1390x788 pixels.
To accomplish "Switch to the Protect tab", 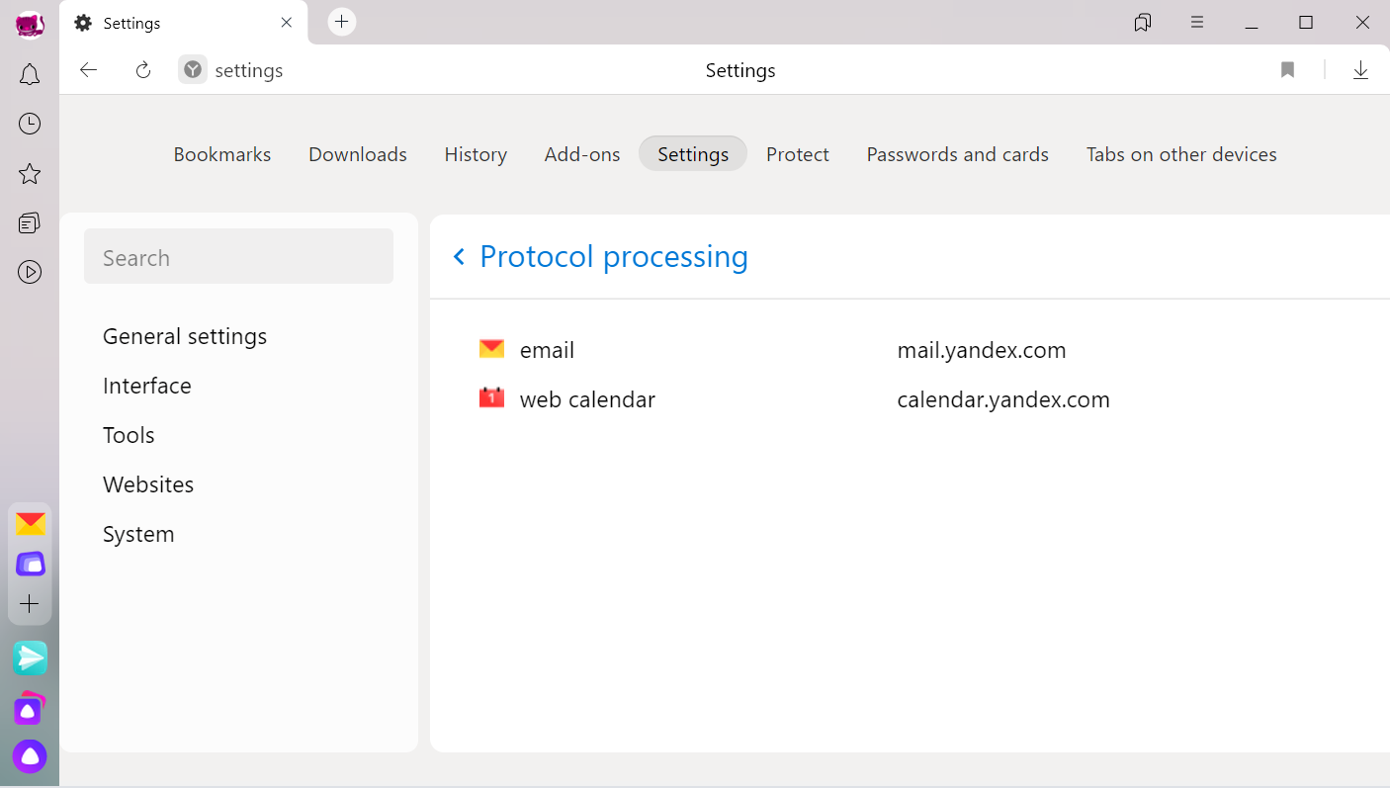I will pyautogui.click(x=798, y=154).
